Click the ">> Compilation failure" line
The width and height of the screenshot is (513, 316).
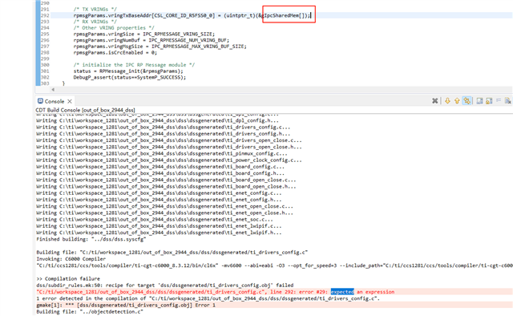68,278
